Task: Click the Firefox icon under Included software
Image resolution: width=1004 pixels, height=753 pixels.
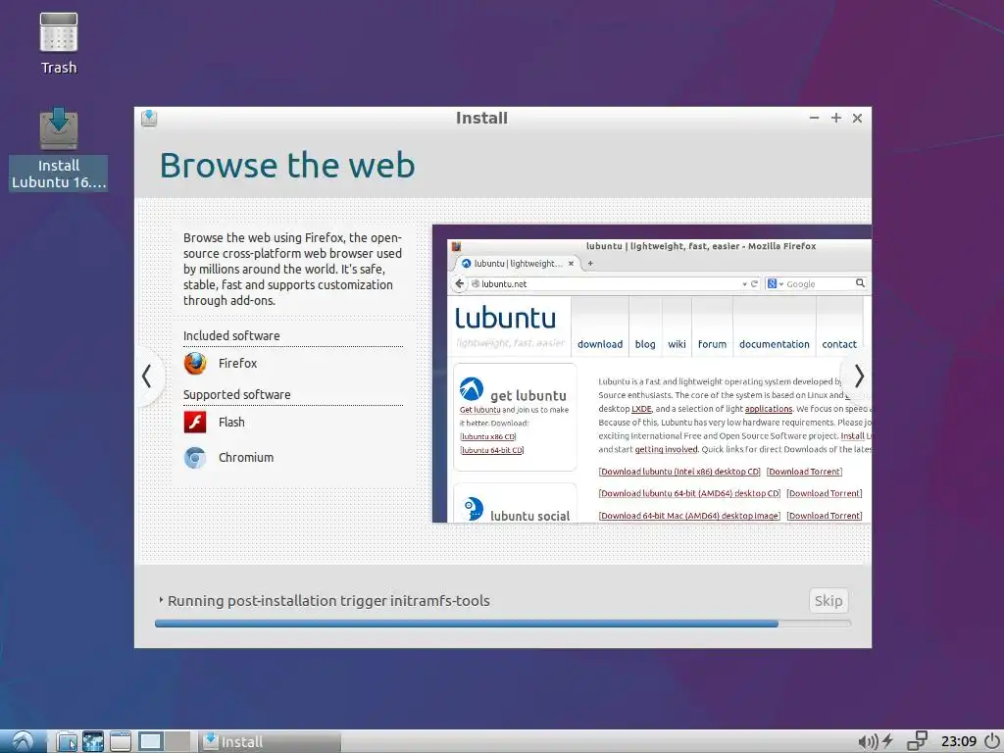Action: click(195, 363)
